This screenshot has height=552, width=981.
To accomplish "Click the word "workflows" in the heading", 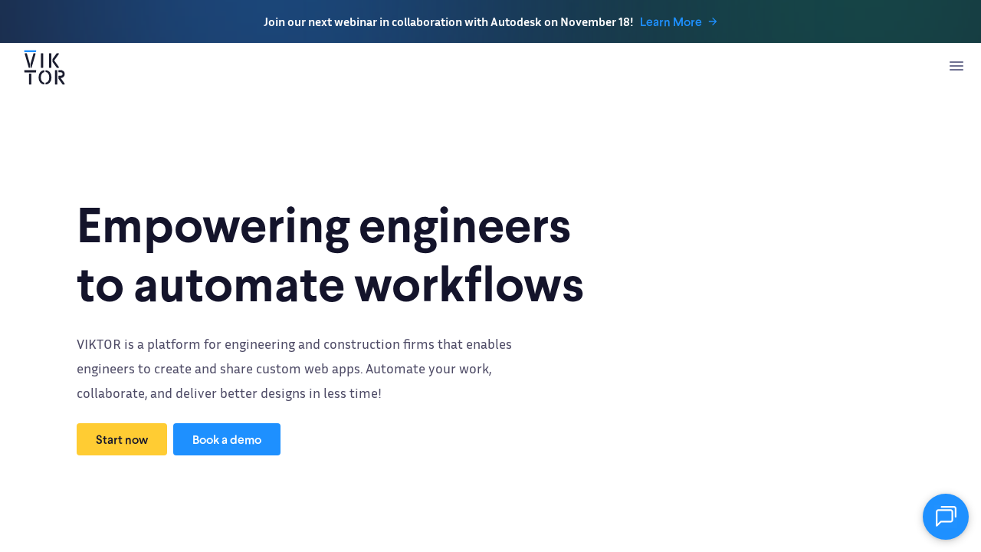I will pyautogui.click(x=468, y=284).
